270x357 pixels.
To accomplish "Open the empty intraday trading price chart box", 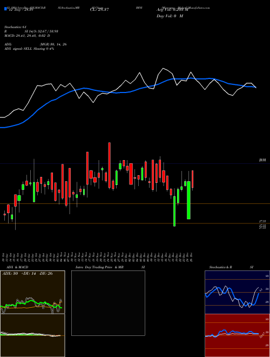I will click(108, 303).
